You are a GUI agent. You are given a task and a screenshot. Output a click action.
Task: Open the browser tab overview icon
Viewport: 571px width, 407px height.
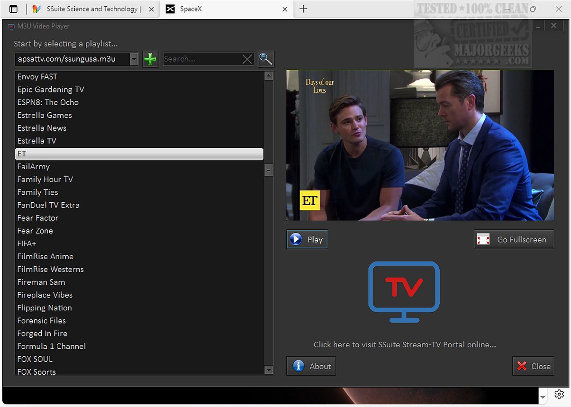click(x=13, y=9)
